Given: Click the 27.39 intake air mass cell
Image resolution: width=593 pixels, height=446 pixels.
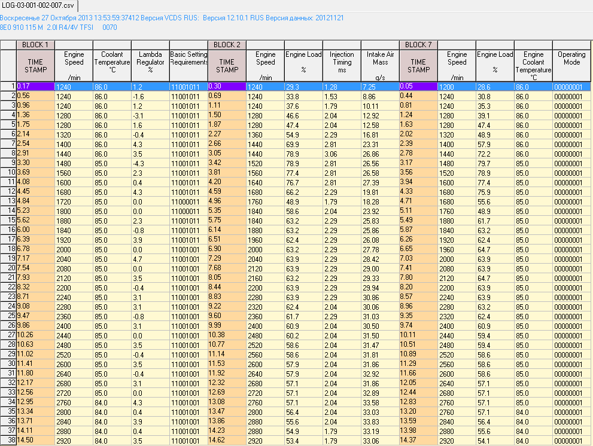Looking at the screenshot, I should 380,182.
